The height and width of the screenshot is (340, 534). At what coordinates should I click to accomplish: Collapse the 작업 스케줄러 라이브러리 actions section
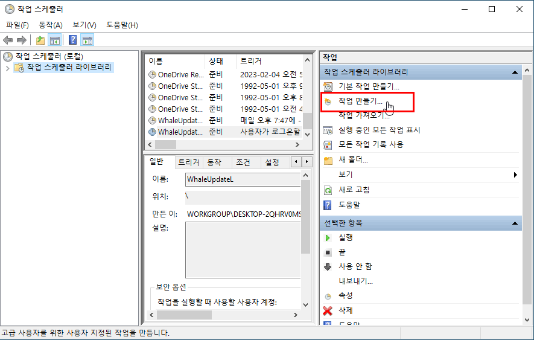tap(515, 72)
